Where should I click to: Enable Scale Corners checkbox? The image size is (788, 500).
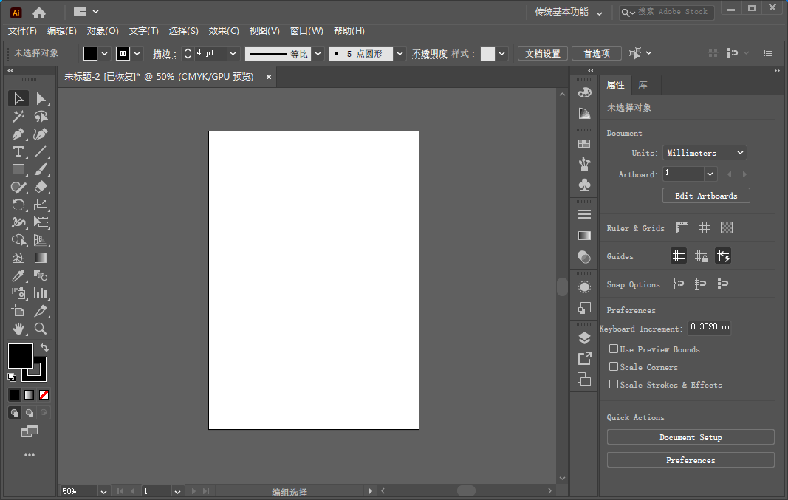613,366
